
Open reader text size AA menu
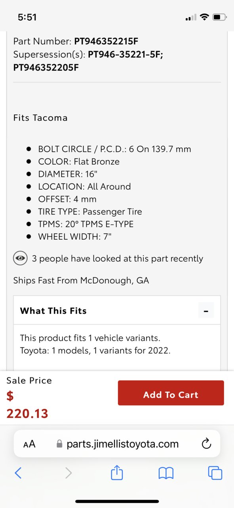(29, 444)
